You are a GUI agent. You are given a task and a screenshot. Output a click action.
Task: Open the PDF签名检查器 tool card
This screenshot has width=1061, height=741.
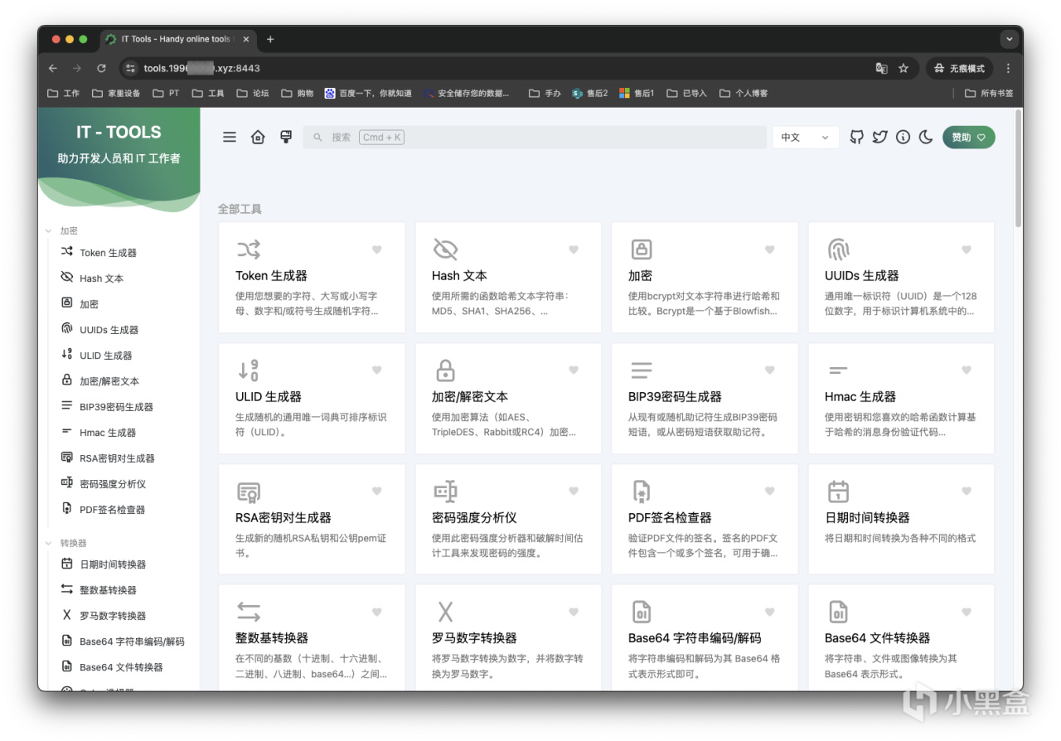coord(705,519)
